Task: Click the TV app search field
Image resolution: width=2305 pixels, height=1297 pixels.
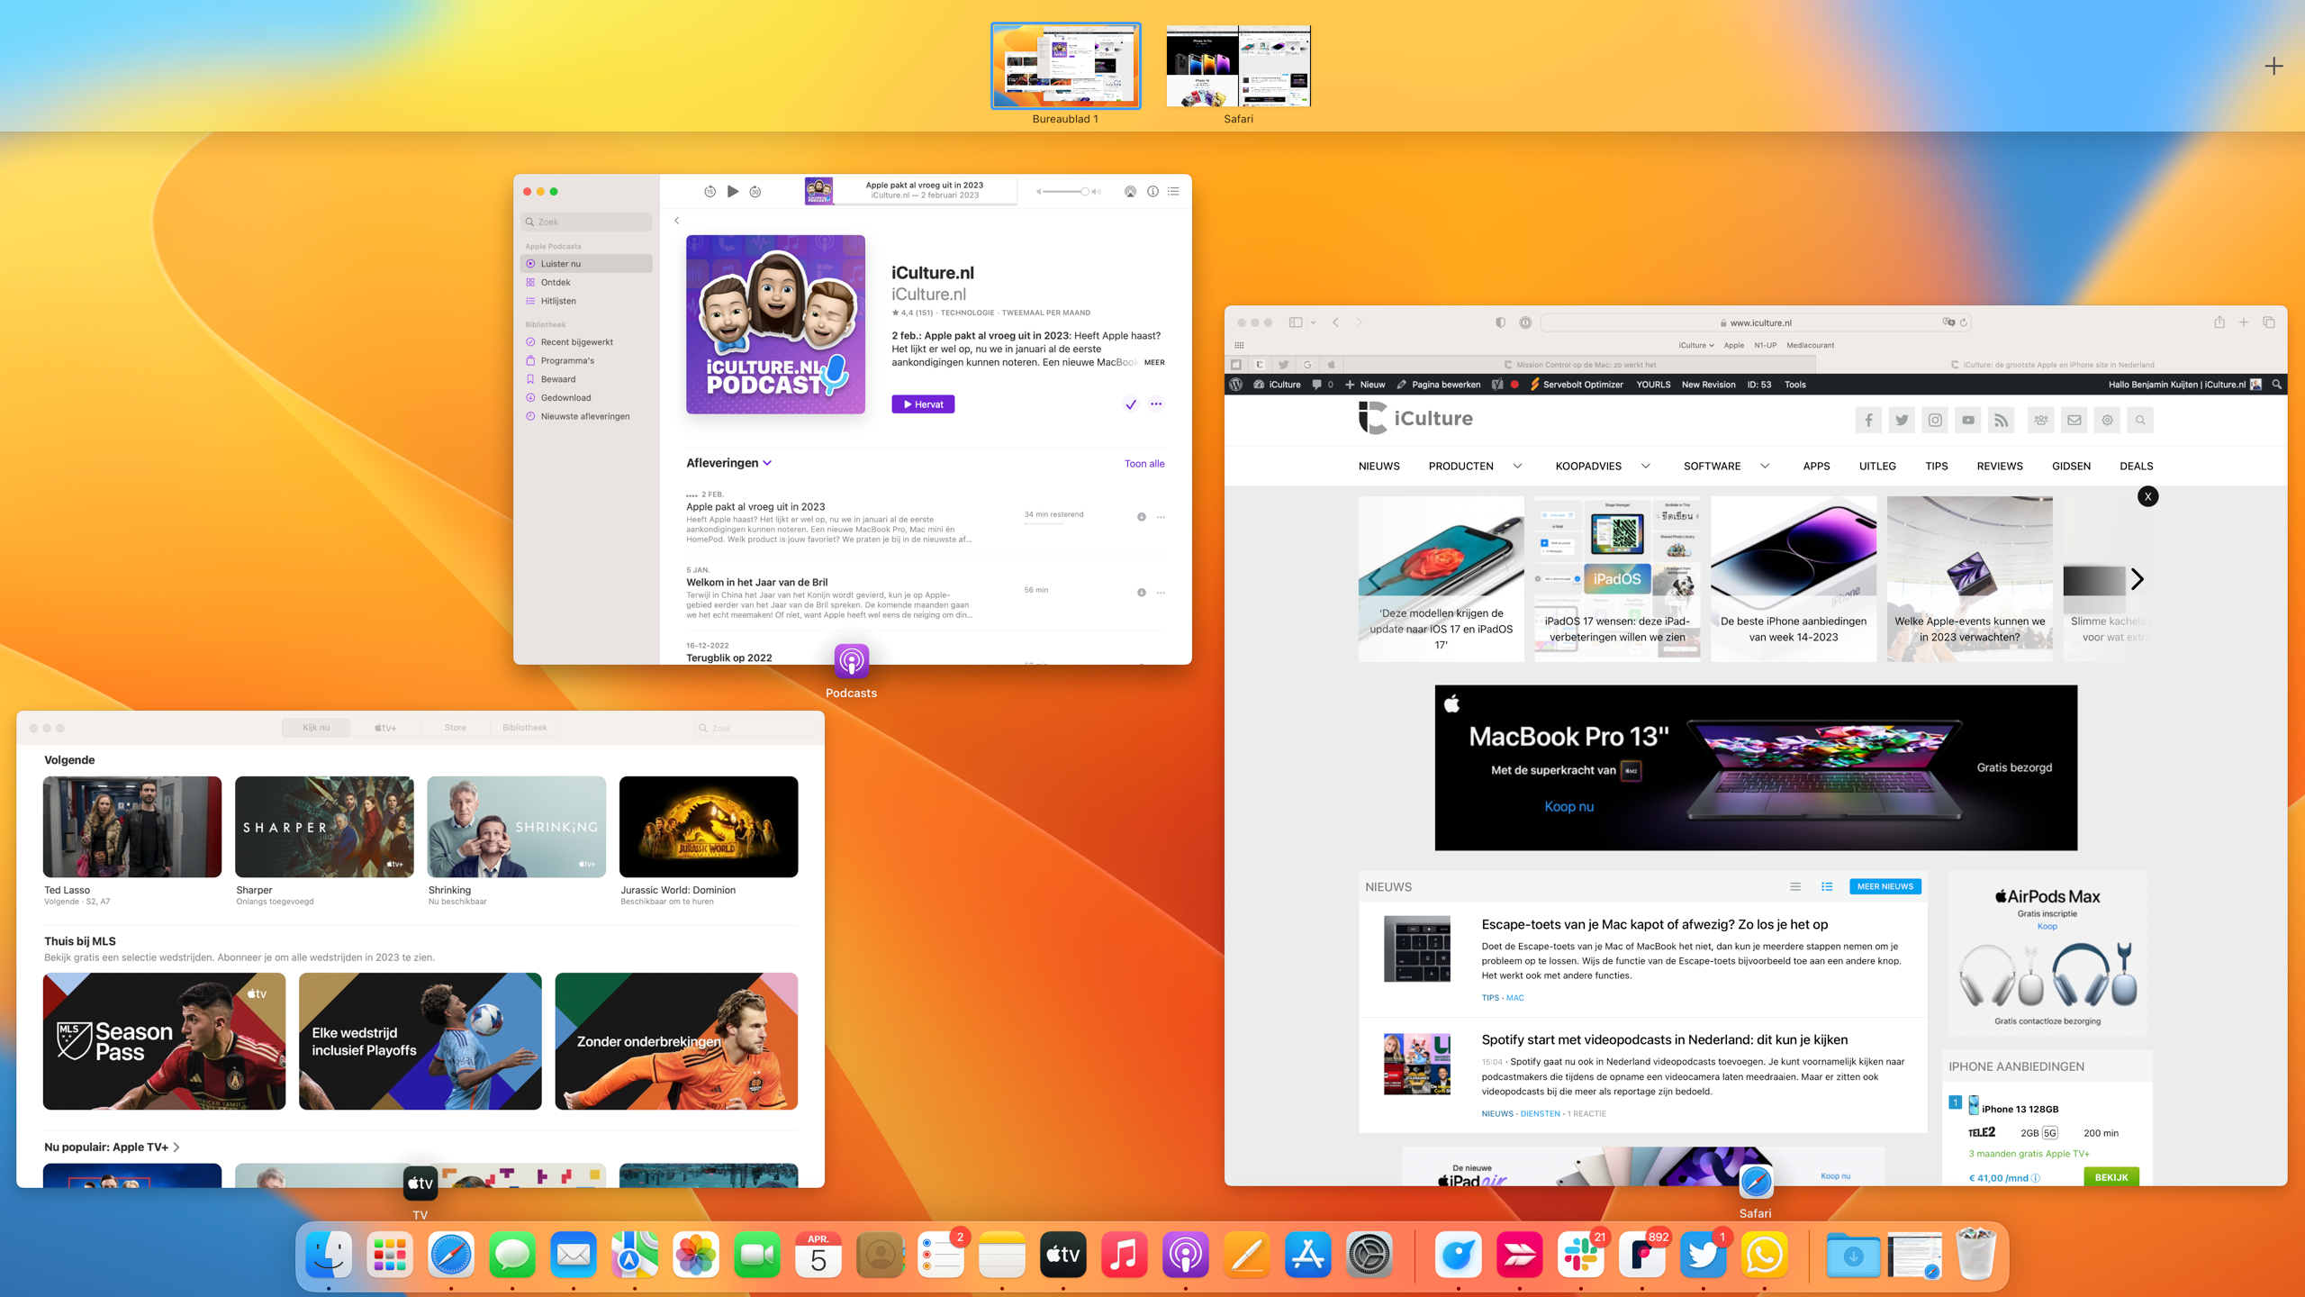Action: click(x=755, y=728)
